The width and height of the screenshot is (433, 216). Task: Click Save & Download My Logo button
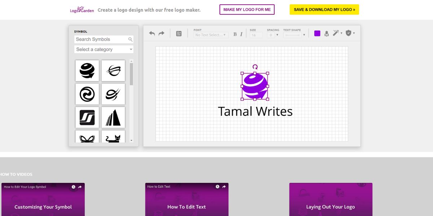click(324, 9)
